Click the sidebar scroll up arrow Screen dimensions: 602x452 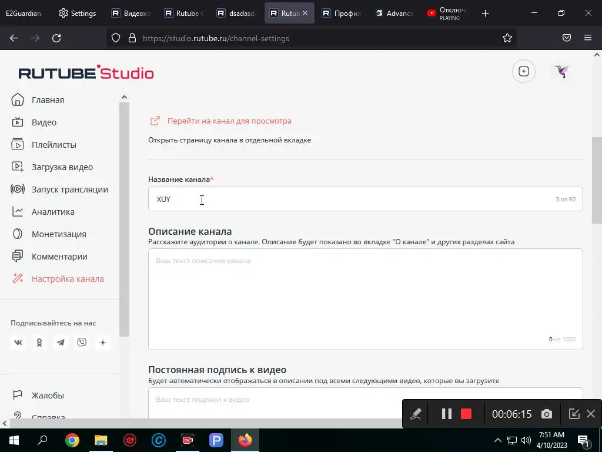[124, 97]
